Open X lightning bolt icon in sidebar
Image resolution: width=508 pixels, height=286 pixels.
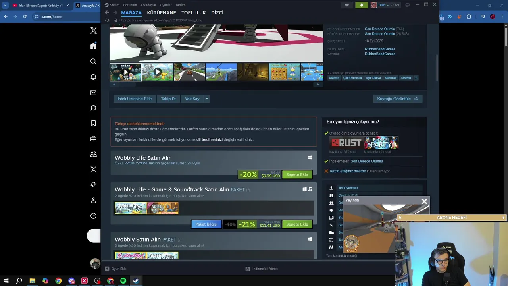pos(93,185)
